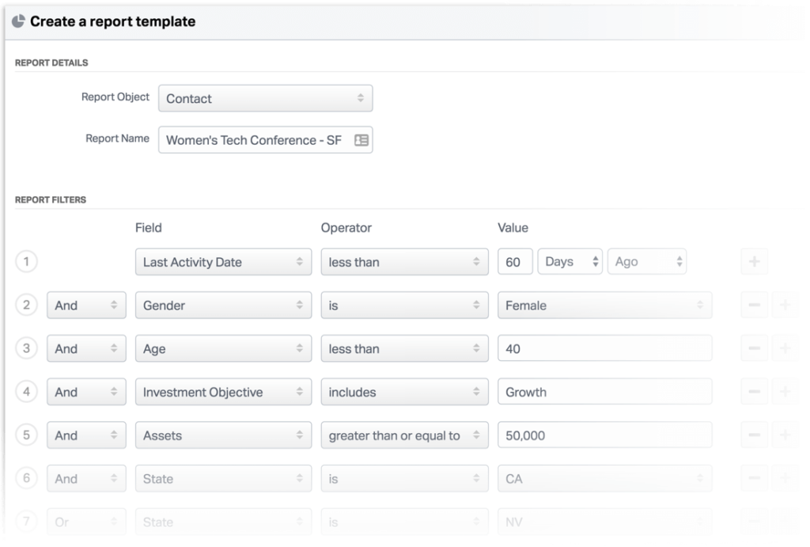Click the Report Name text field

(x=266, y=140)
